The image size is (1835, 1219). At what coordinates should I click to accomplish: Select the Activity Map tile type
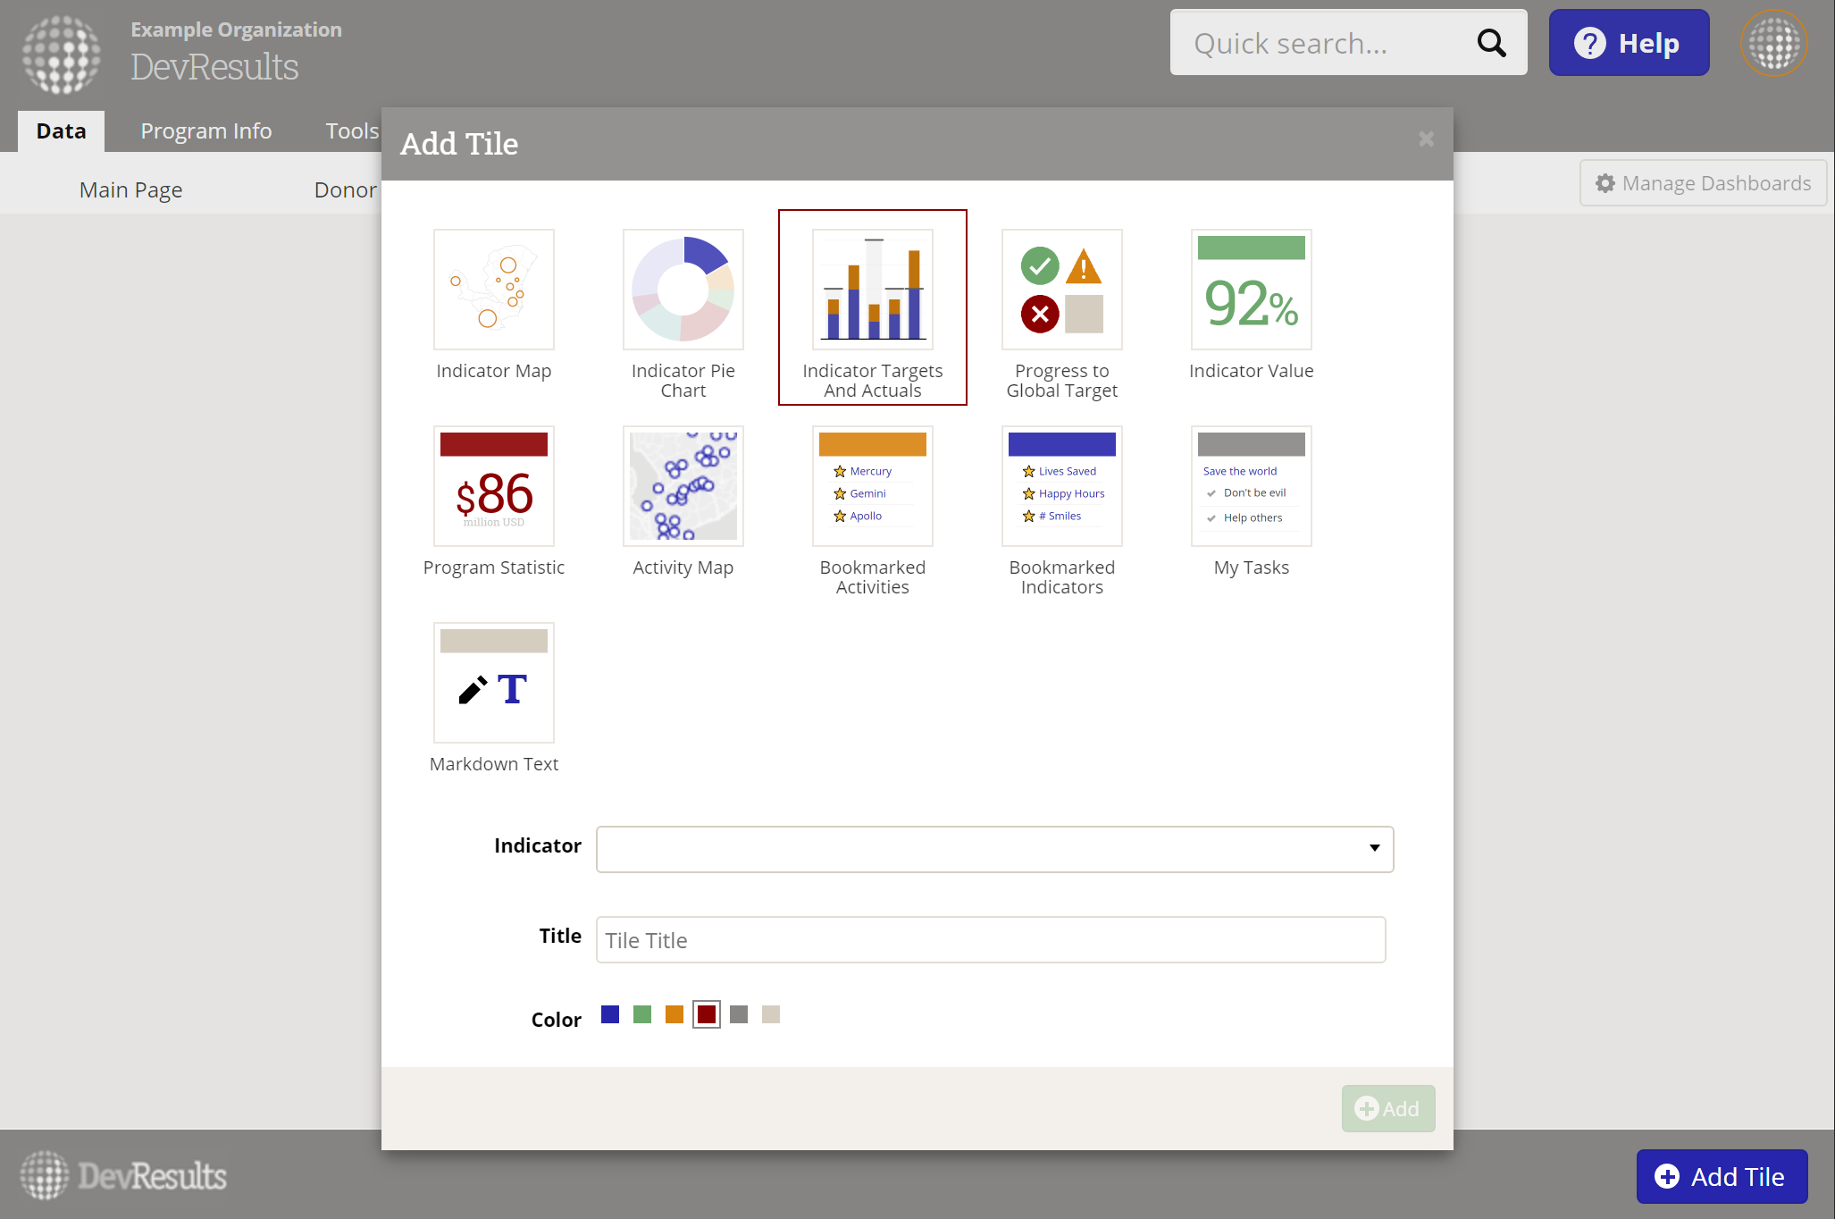683,486
